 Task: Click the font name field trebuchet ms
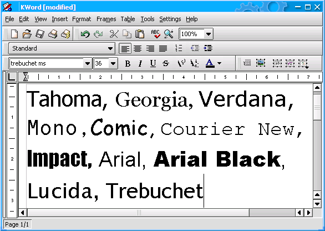coord(46,63)
